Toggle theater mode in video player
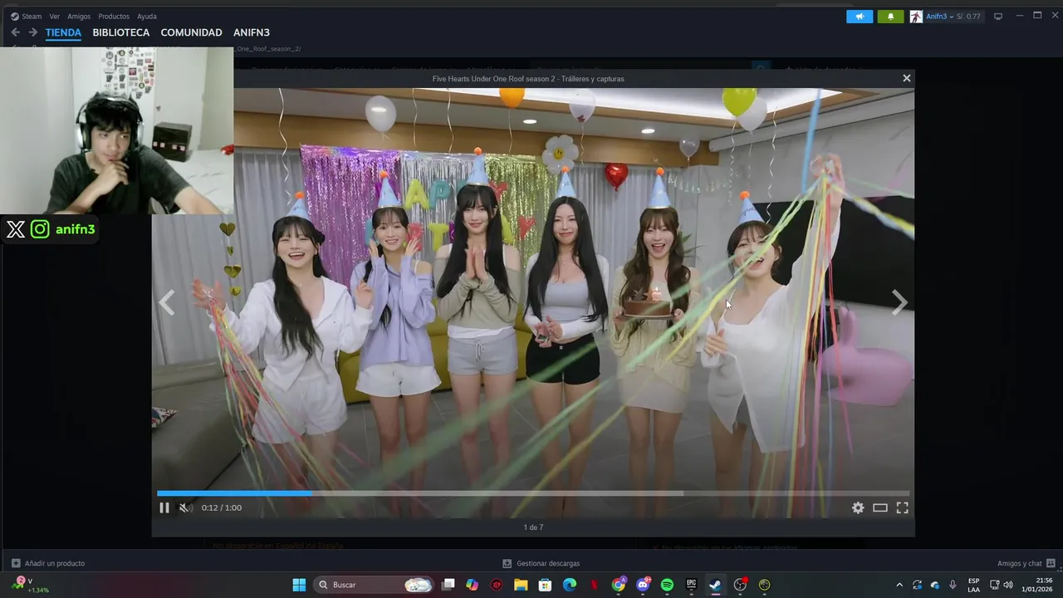 tap(880, 507)
